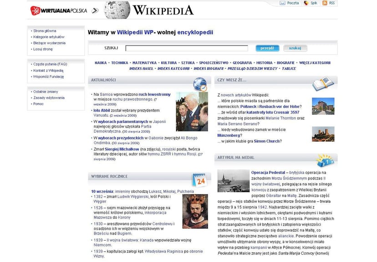This screenshot has width=377, height=262.
Task: Open Spik messenger icon
Action: coord(306,3)
